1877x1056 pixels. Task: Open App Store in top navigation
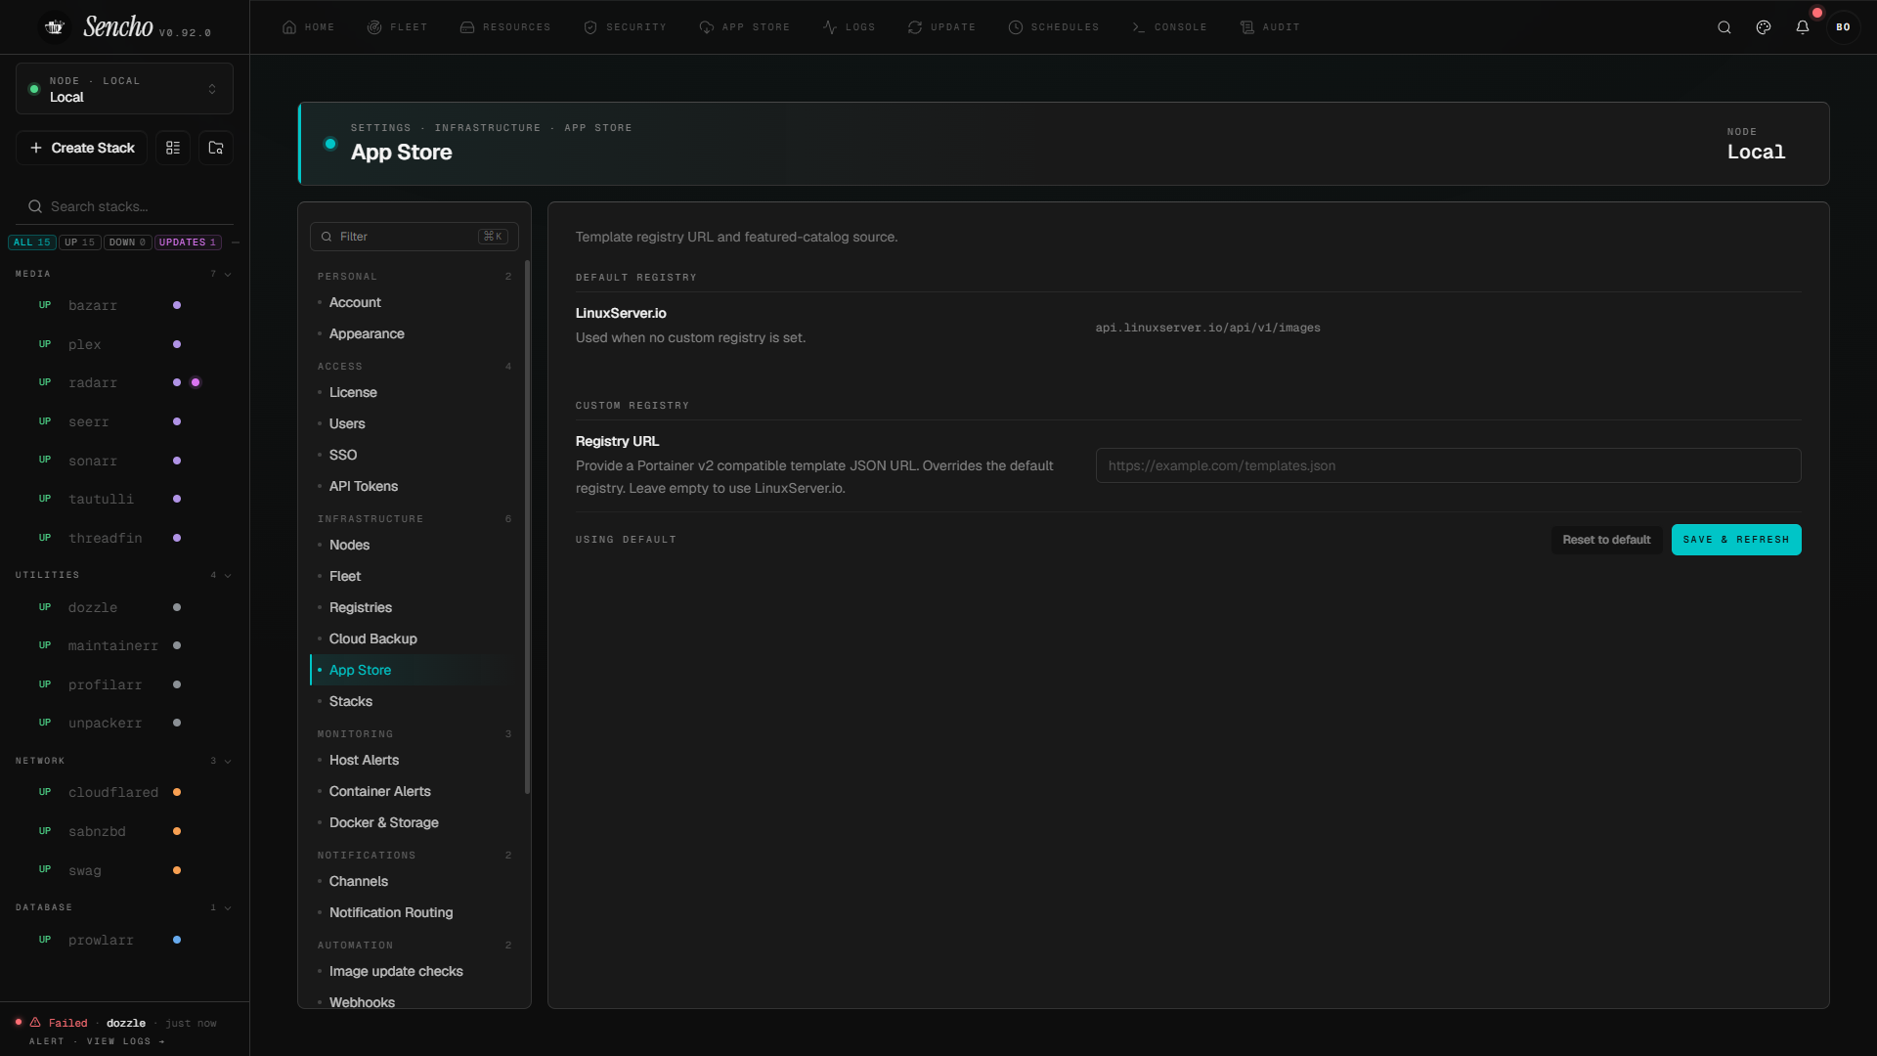(744, 27)
